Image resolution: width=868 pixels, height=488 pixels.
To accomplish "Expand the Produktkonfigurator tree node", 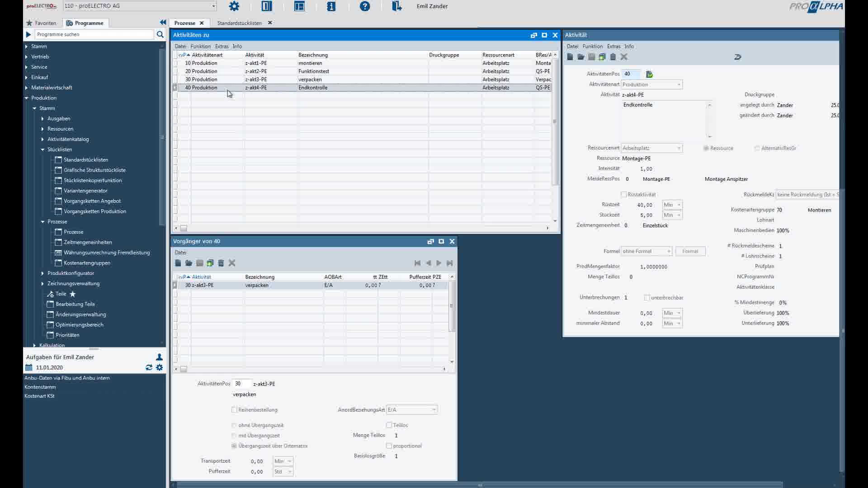I will click(x=43, y=273).
